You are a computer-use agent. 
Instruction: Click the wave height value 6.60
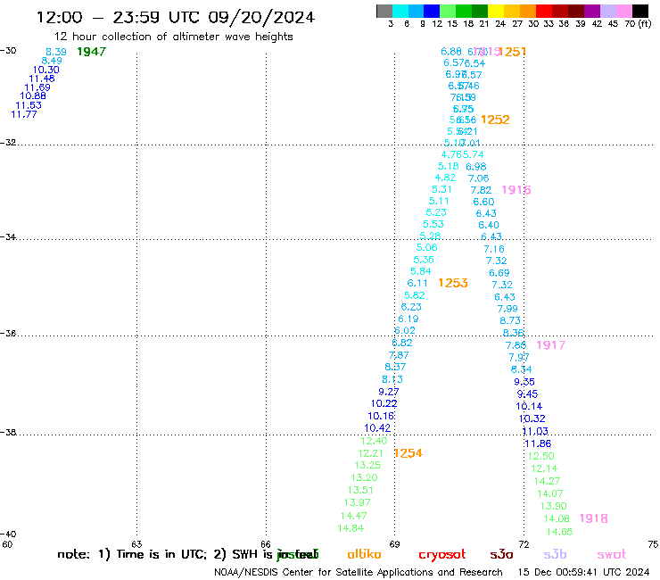483,202
